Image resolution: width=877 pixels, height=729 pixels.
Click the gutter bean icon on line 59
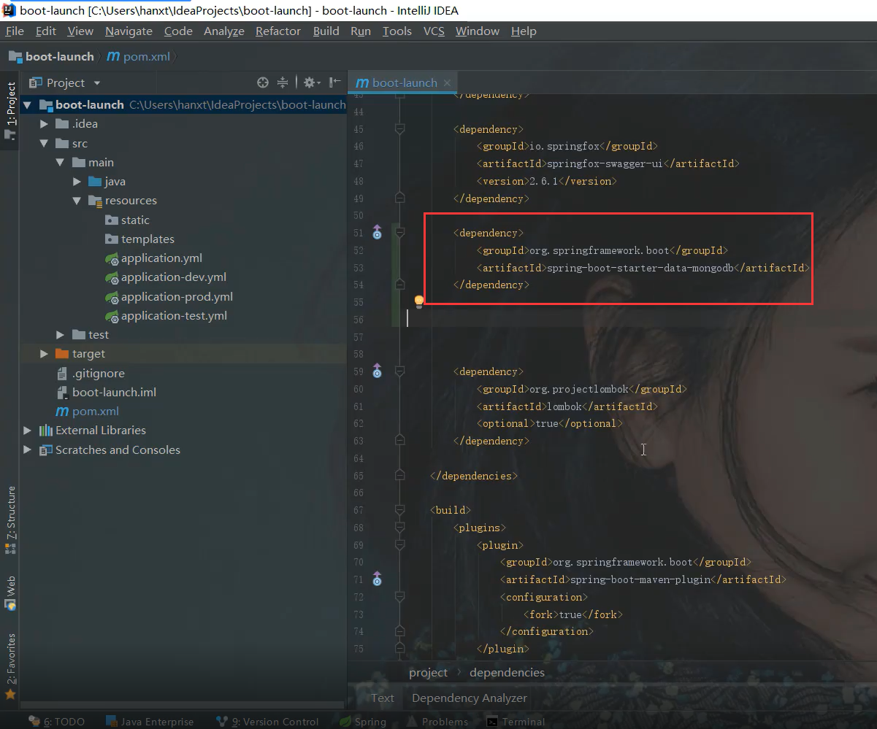click(377, 371)
